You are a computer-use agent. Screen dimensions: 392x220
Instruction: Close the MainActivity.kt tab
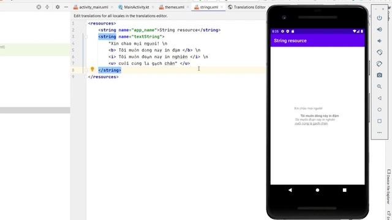153,7
